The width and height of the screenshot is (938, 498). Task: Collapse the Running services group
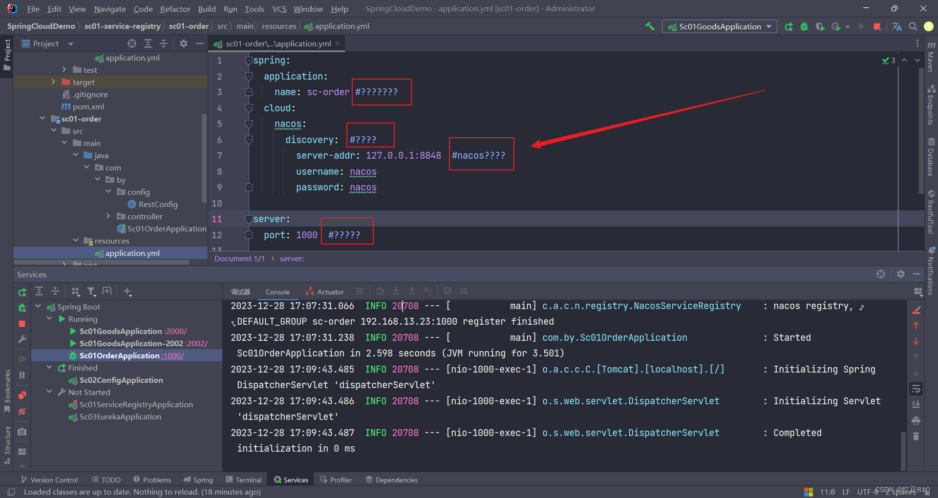(x=49, y=319)
